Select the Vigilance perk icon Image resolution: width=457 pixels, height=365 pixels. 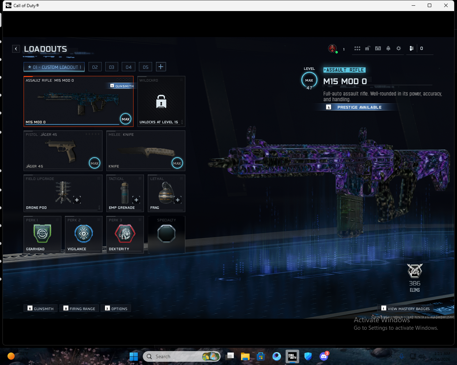84,234
